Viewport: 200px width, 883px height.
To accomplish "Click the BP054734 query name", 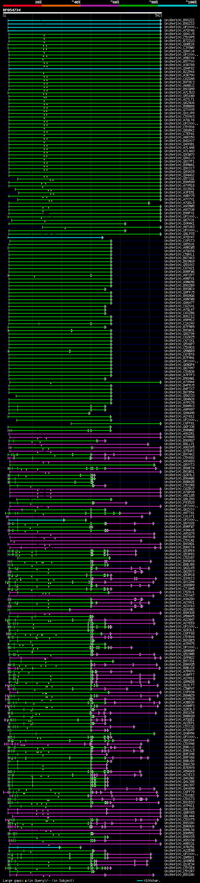I will (12, 10).
